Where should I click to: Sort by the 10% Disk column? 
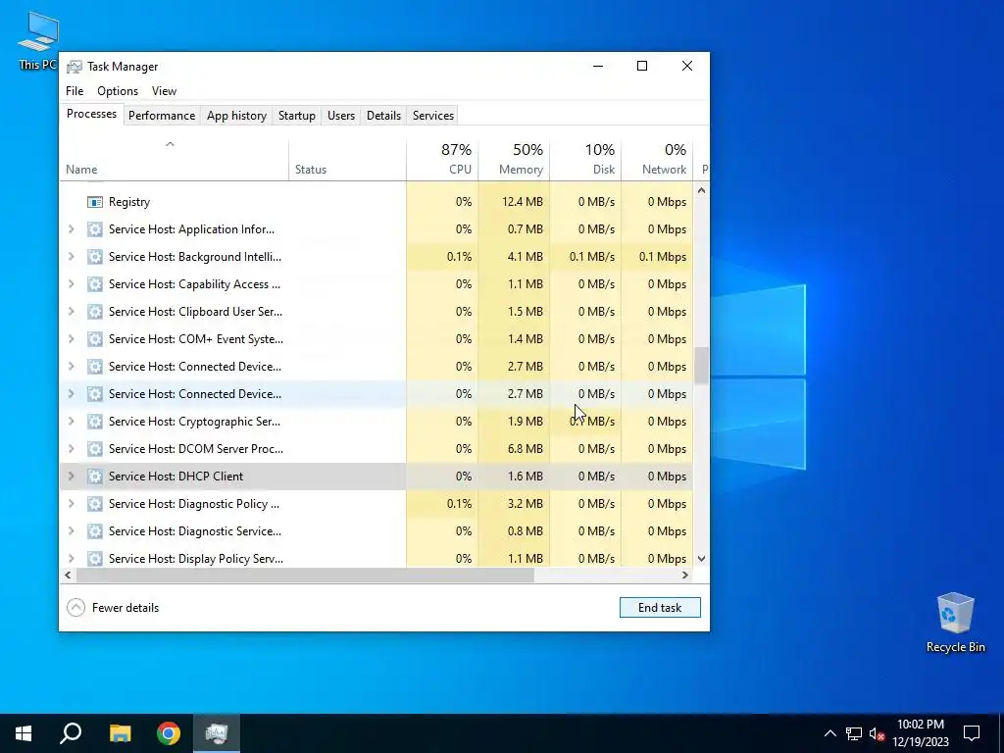585,160
